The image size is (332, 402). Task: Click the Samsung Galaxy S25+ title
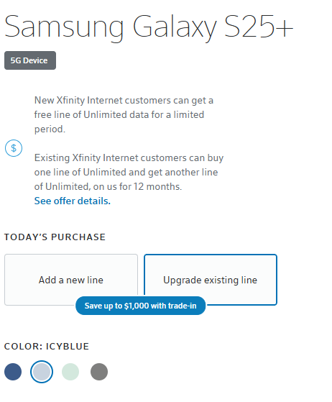coord(149,27)
